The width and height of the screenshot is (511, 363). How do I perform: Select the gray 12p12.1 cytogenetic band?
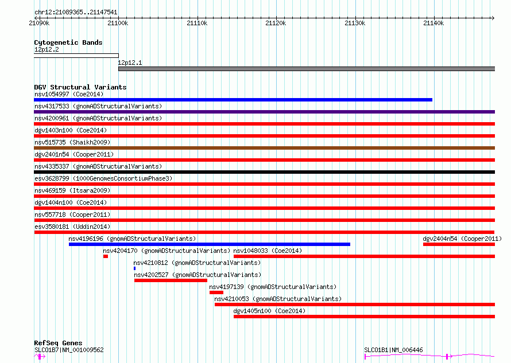pos(307,69)
